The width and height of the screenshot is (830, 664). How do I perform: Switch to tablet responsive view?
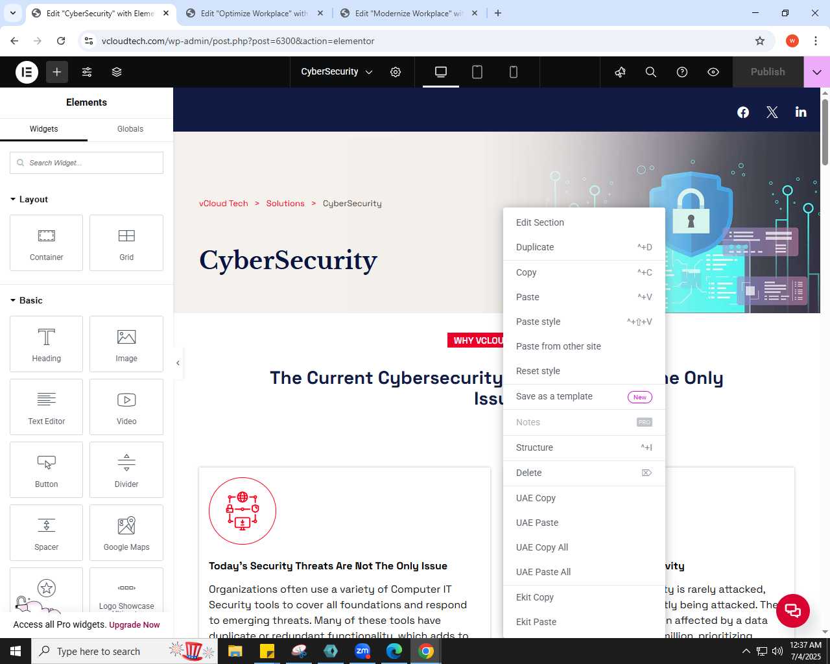[x=477, y=72]
